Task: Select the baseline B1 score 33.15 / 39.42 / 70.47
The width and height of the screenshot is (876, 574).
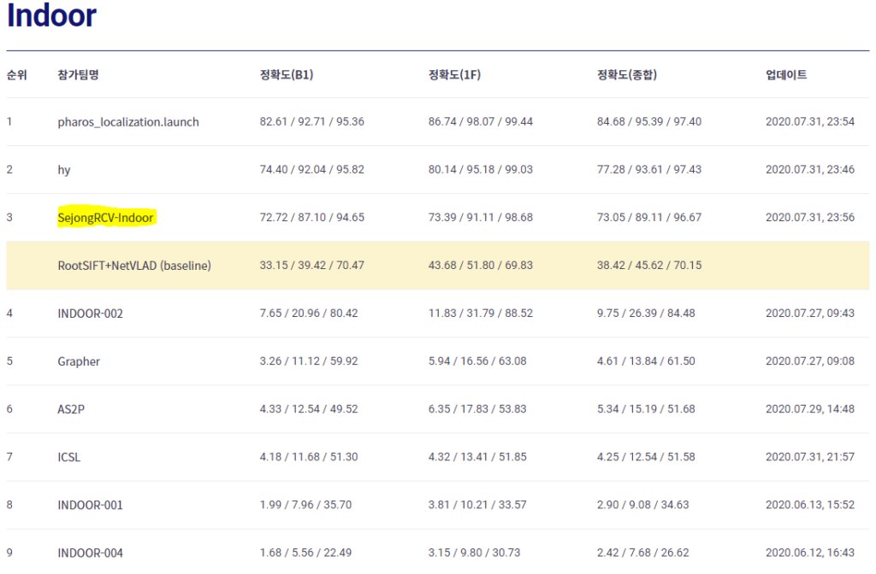Action: pos(311,266)
